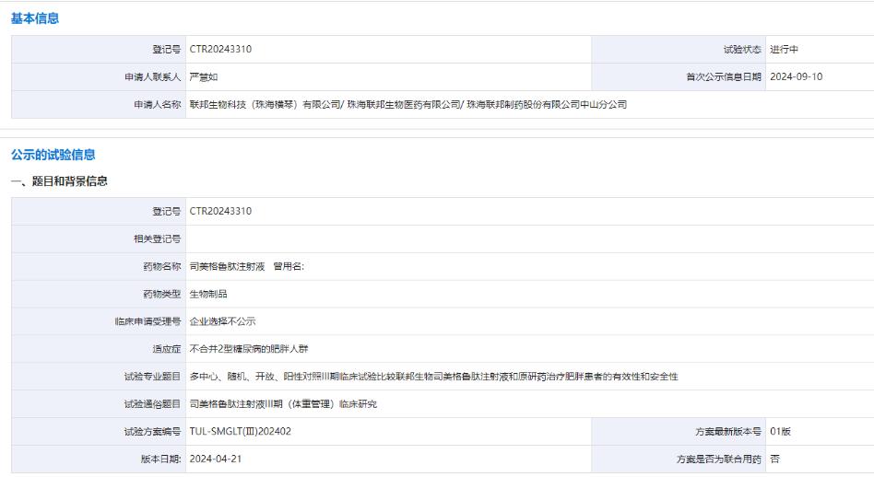The image size is (874, 477).
Task: Select the first publication date 2024-09-10
Action: [x=797, y=77]
